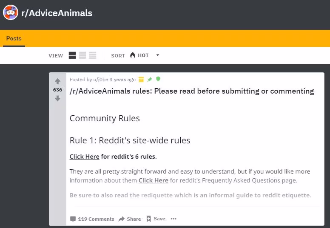Click the green pinned post icon
Image resolution: width=330 pixels, height=228 pixels.
150,80
